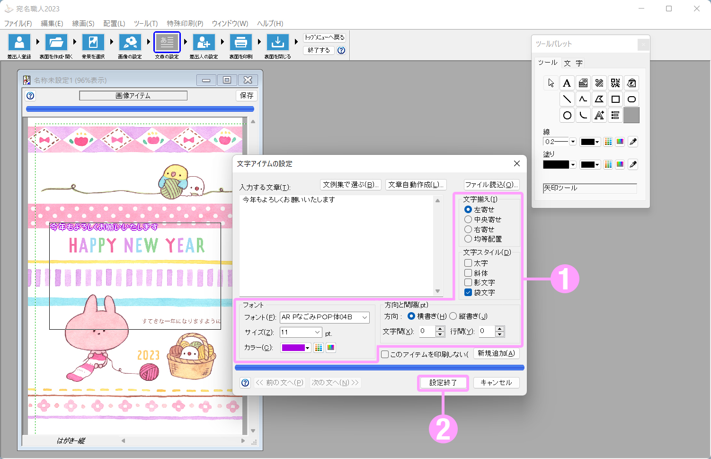
Task: Select the text tool A in palette
Action: click(x=567, y=83)
